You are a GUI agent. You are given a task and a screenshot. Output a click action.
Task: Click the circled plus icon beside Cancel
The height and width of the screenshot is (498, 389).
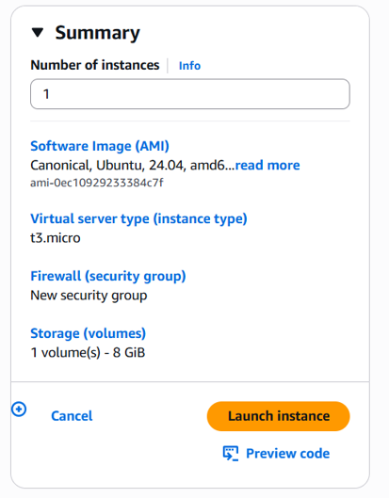(19, 410)
